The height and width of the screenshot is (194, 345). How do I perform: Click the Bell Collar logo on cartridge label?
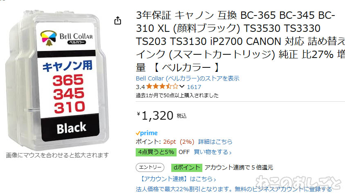(66, 38)
